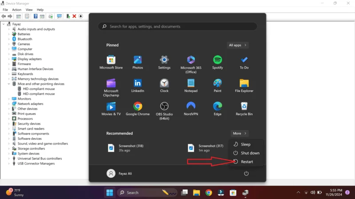Open the File menu in Device Manager
Viewport: 355px width, 199px height.
[5, 10]
